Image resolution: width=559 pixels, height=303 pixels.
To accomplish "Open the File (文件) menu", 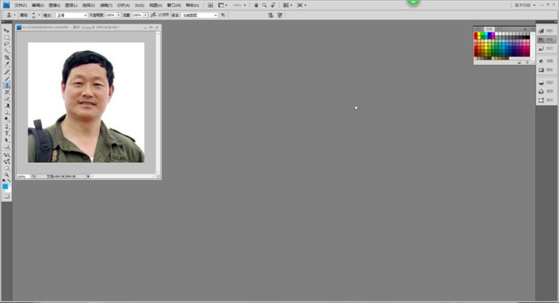I will click(20, 6).
